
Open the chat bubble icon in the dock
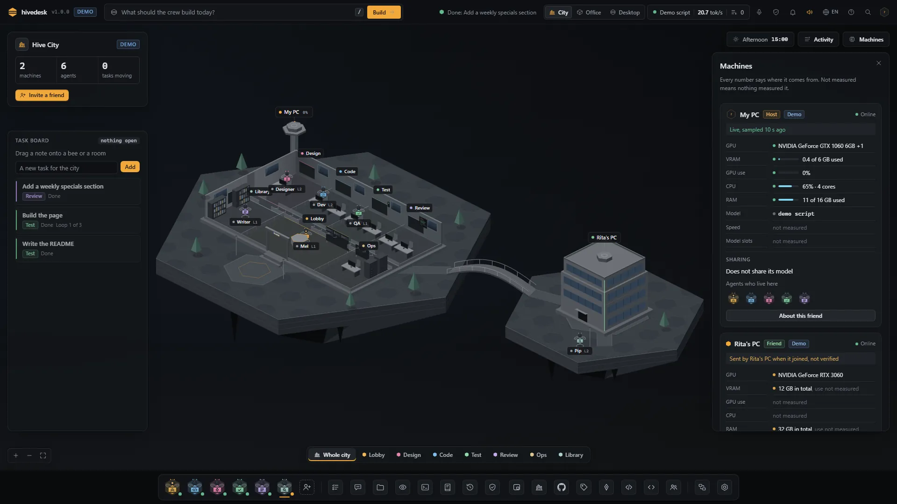click(358, 487)
